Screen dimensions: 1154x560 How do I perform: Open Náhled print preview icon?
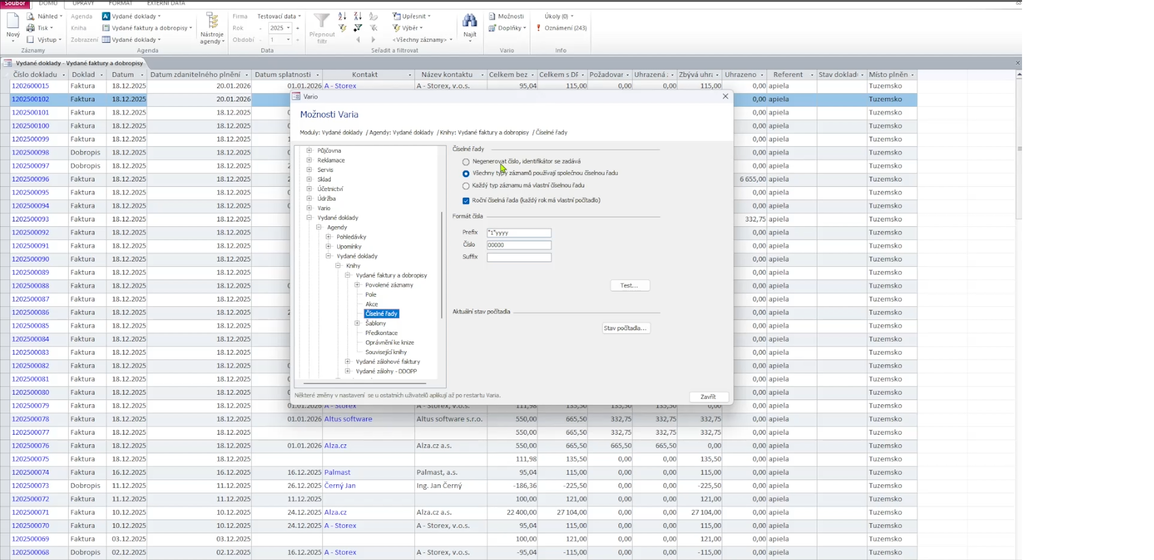point(30,16)
